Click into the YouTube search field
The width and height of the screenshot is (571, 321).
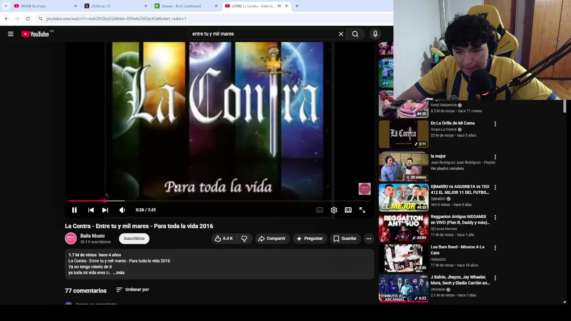263,34
